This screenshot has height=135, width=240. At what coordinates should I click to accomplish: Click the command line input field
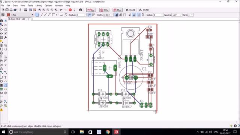pyautogui.click(x=135, y=19)
